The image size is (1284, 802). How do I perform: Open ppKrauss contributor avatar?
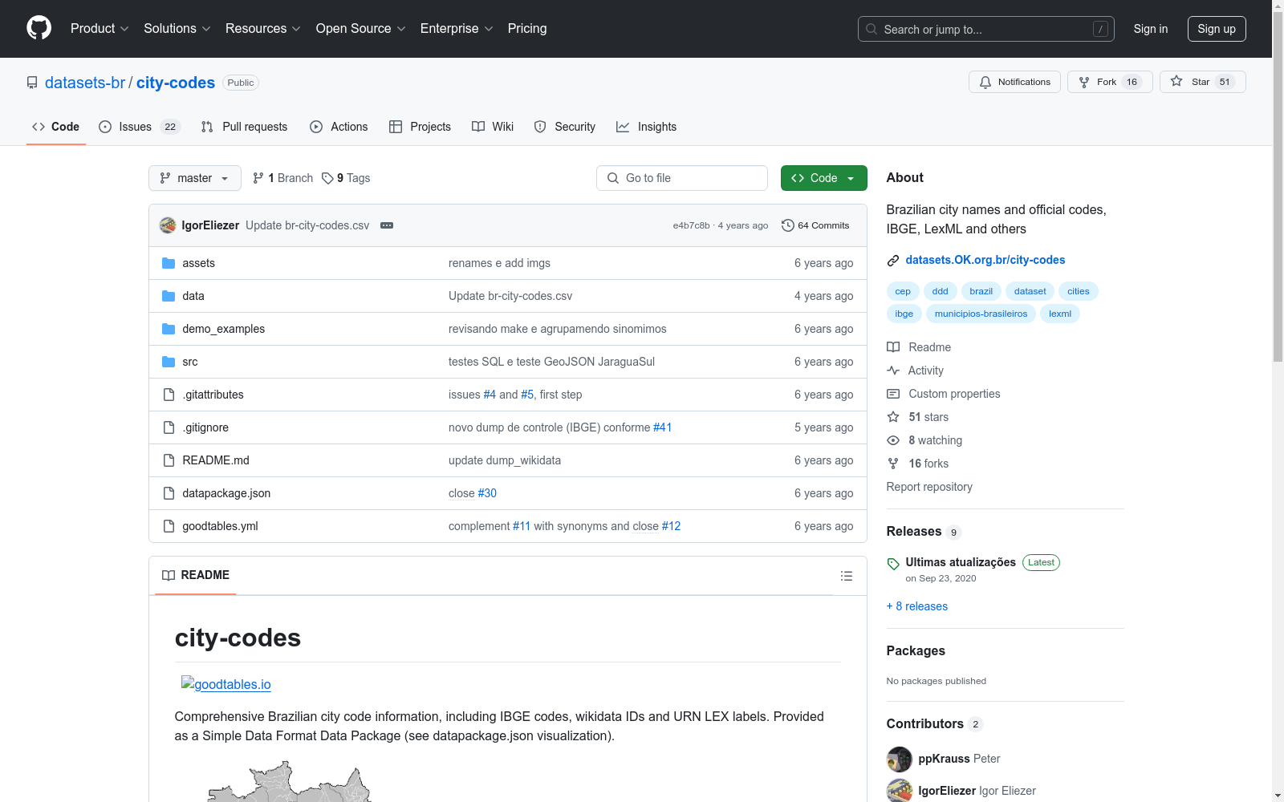coord(900,759)
